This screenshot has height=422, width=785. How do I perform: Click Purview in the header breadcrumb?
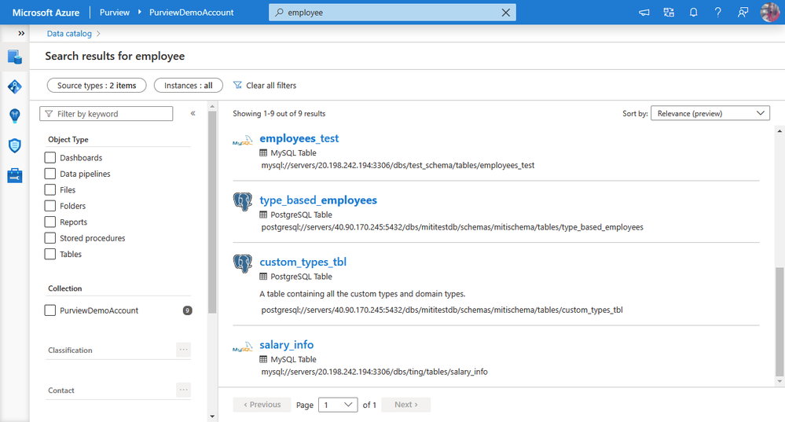pos(114,13)
